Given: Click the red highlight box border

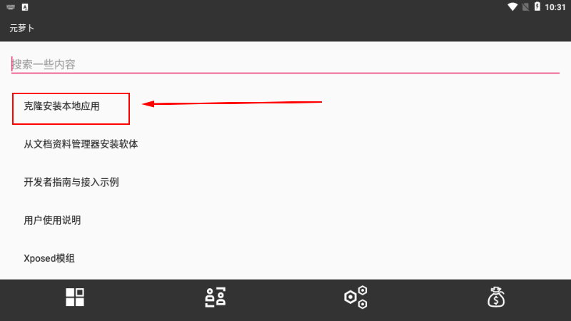Looking at the screenshot, I should coord(71,93).
